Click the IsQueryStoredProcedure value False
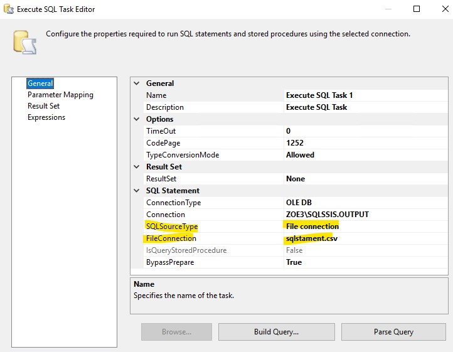This screenshot has width=453, height=352. (366, 250)
